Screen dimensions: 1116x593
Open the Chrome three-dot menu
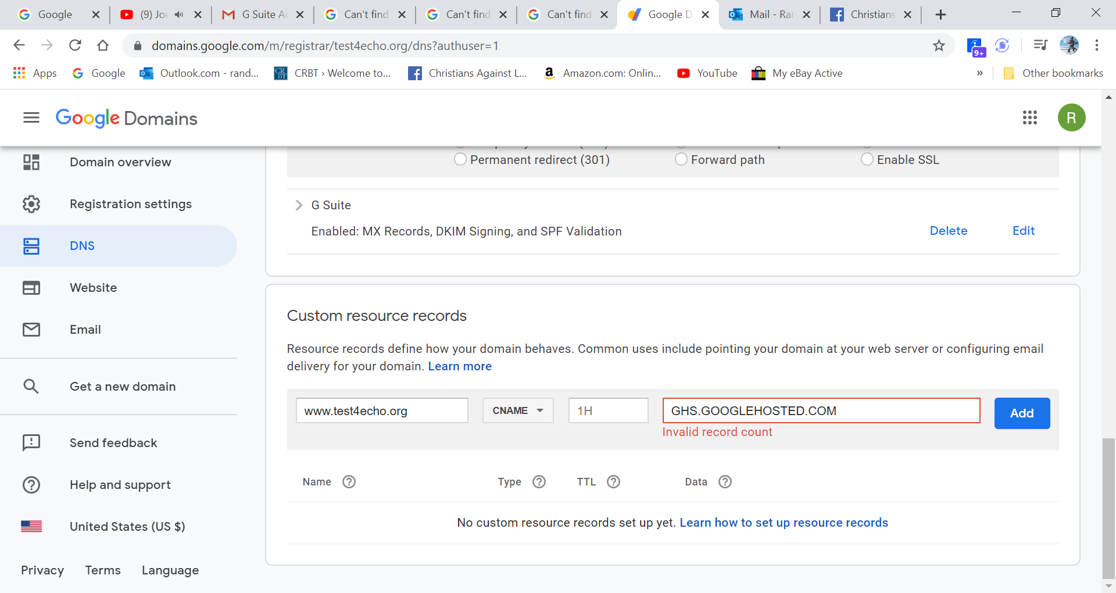pyautogui.click(x=1097, y=45)
